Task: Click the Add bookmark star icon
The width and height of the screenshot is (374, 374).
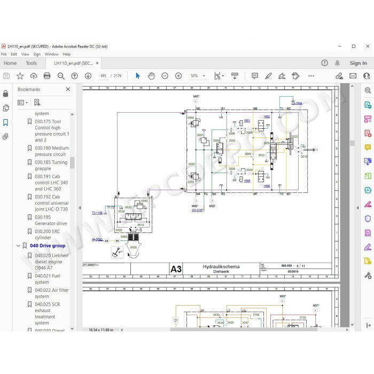Action: (20, 76)
